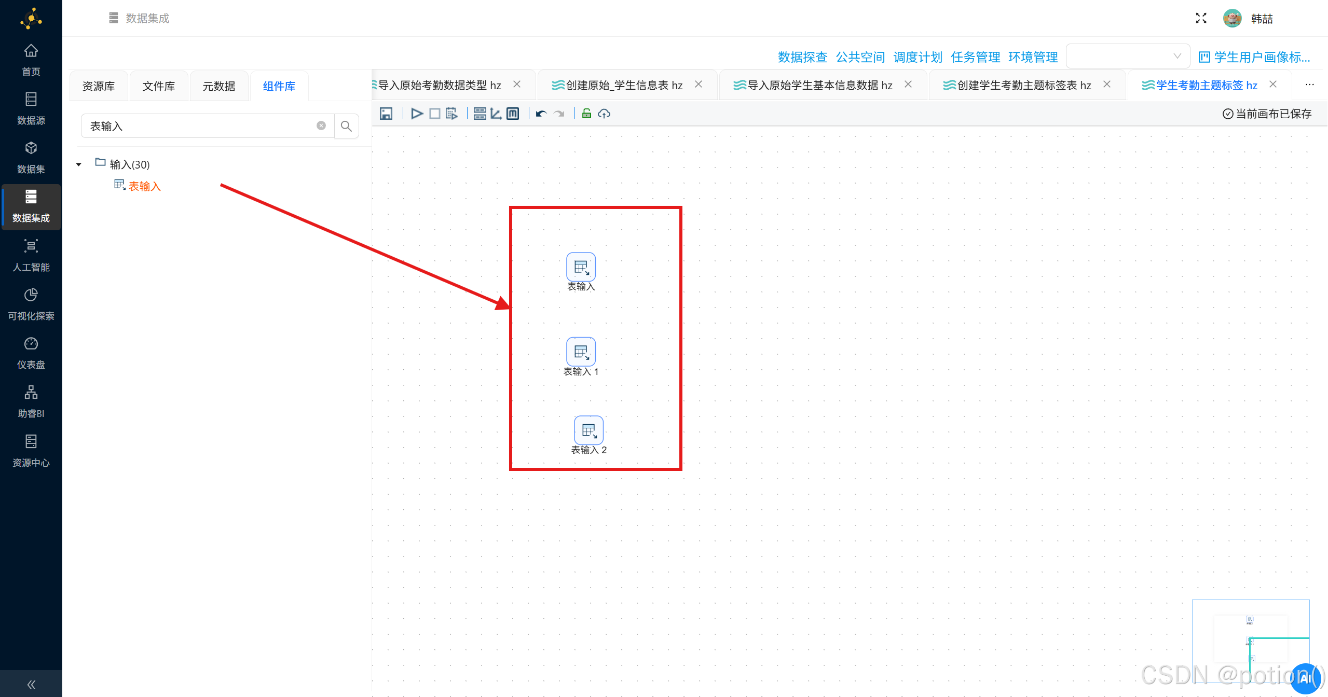Open 仪表盘 in sidebar
This screenshot has width=1328, height=697.
point(31,353)
